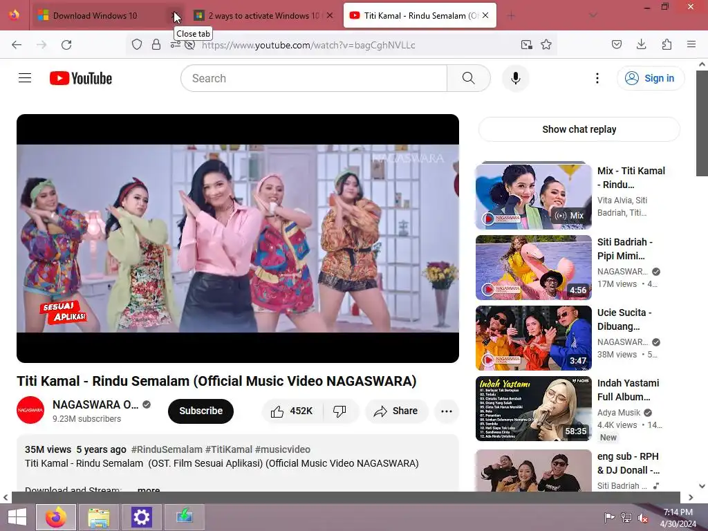Open File Explorer from taskbar

point(99,517)
